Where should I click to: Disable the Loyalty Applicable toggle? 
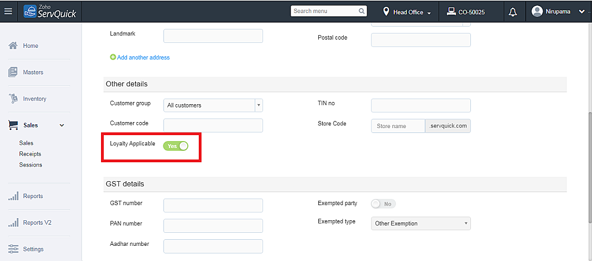click(x=175, y=146)
